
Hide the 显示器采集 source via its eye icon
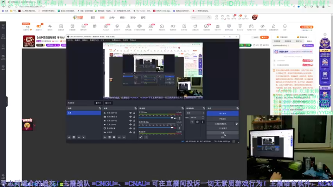pos(130,128)
